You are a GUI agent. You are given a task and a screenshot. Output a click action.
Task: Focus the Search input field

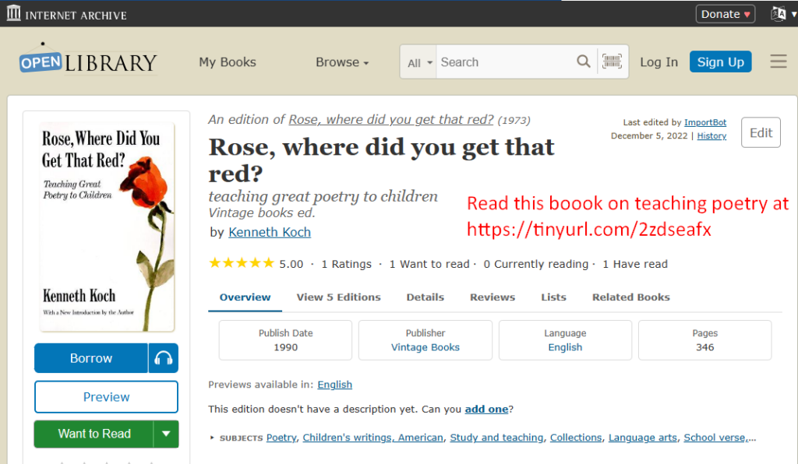[x=505, y=62]
